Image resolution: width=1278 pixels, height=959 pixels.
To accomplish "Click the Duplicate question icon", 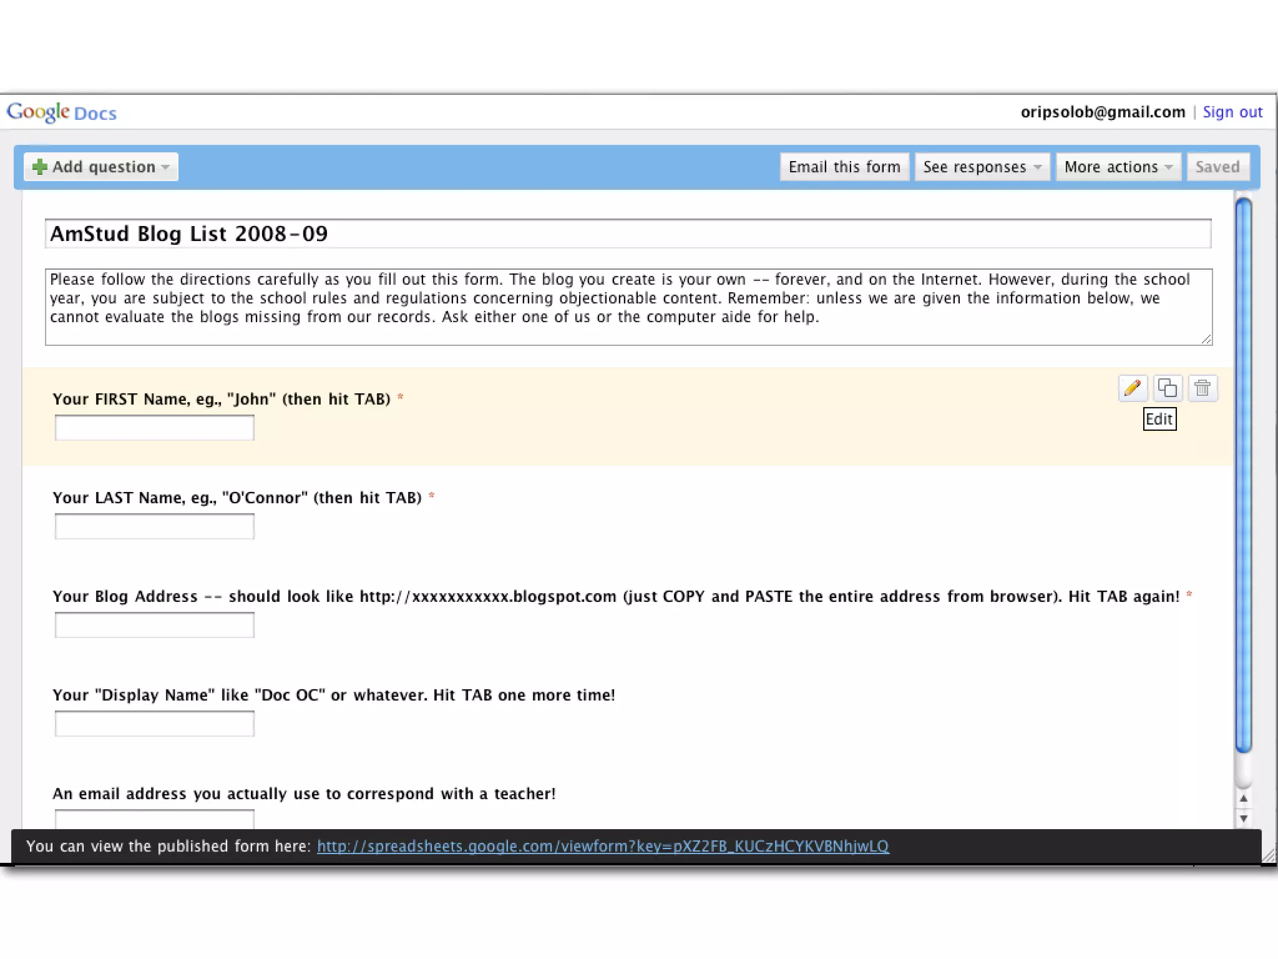I will pyautogui.click(x=1168, y=388).
